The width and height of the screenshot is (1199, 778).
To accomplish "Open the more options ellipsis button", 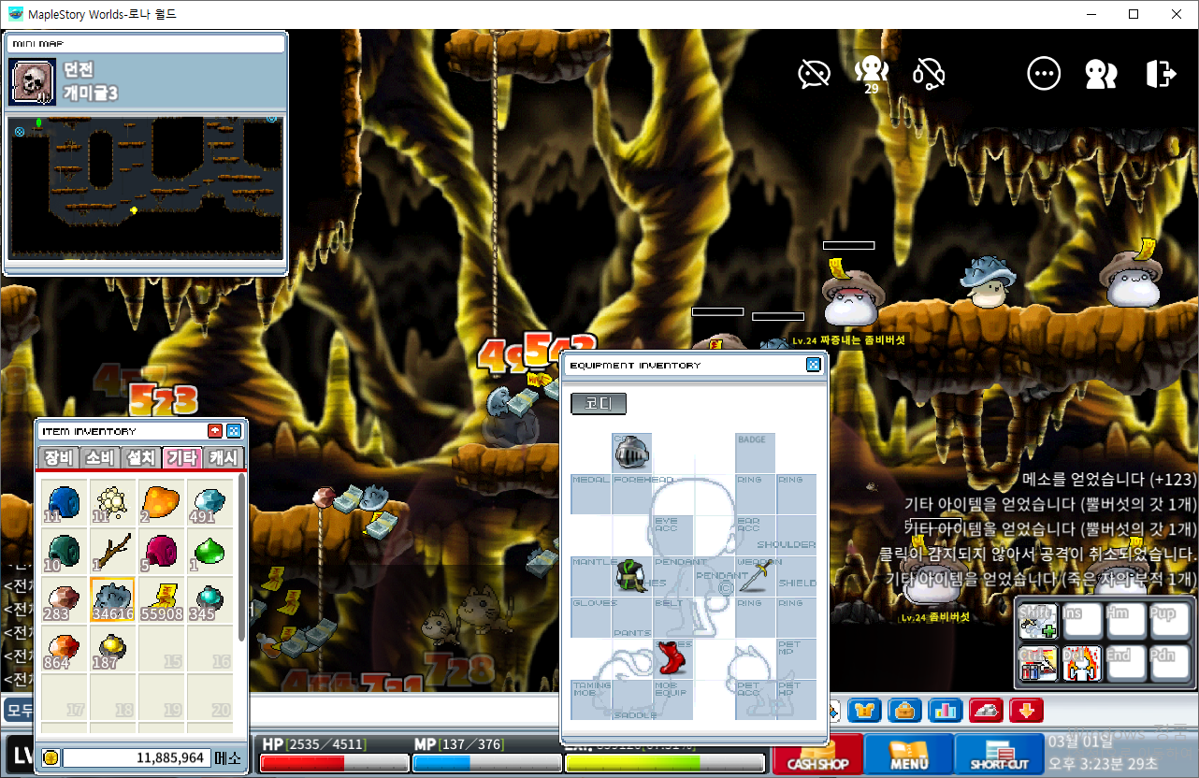I will pos(1044,73).
